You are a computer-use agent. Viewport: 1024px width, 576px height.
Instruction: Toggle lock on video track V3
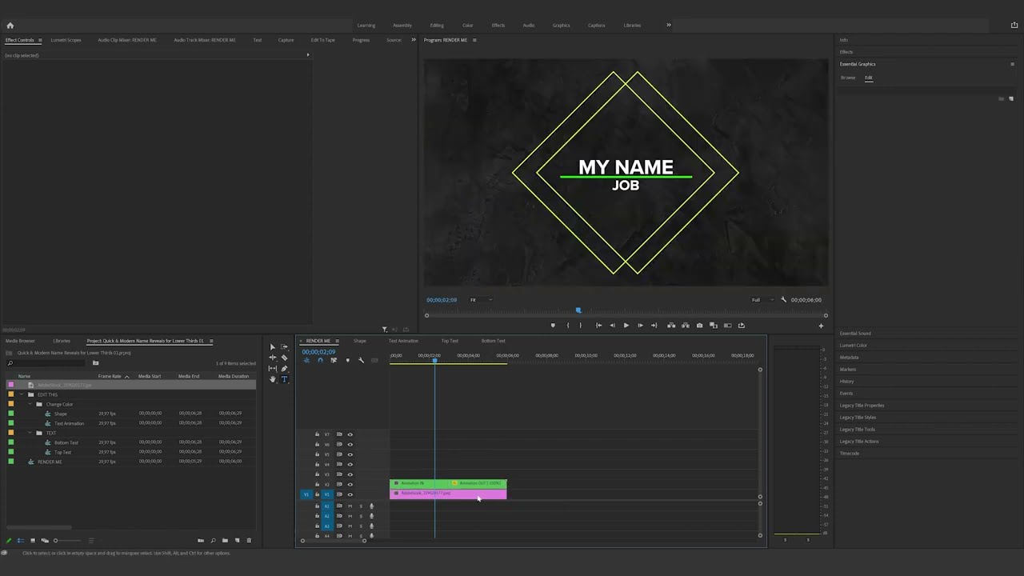pos(317,474)
